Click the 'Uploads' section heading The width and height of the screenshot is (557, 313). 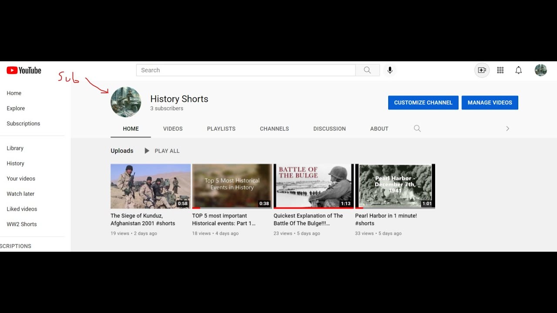click(x=122, y=151)
